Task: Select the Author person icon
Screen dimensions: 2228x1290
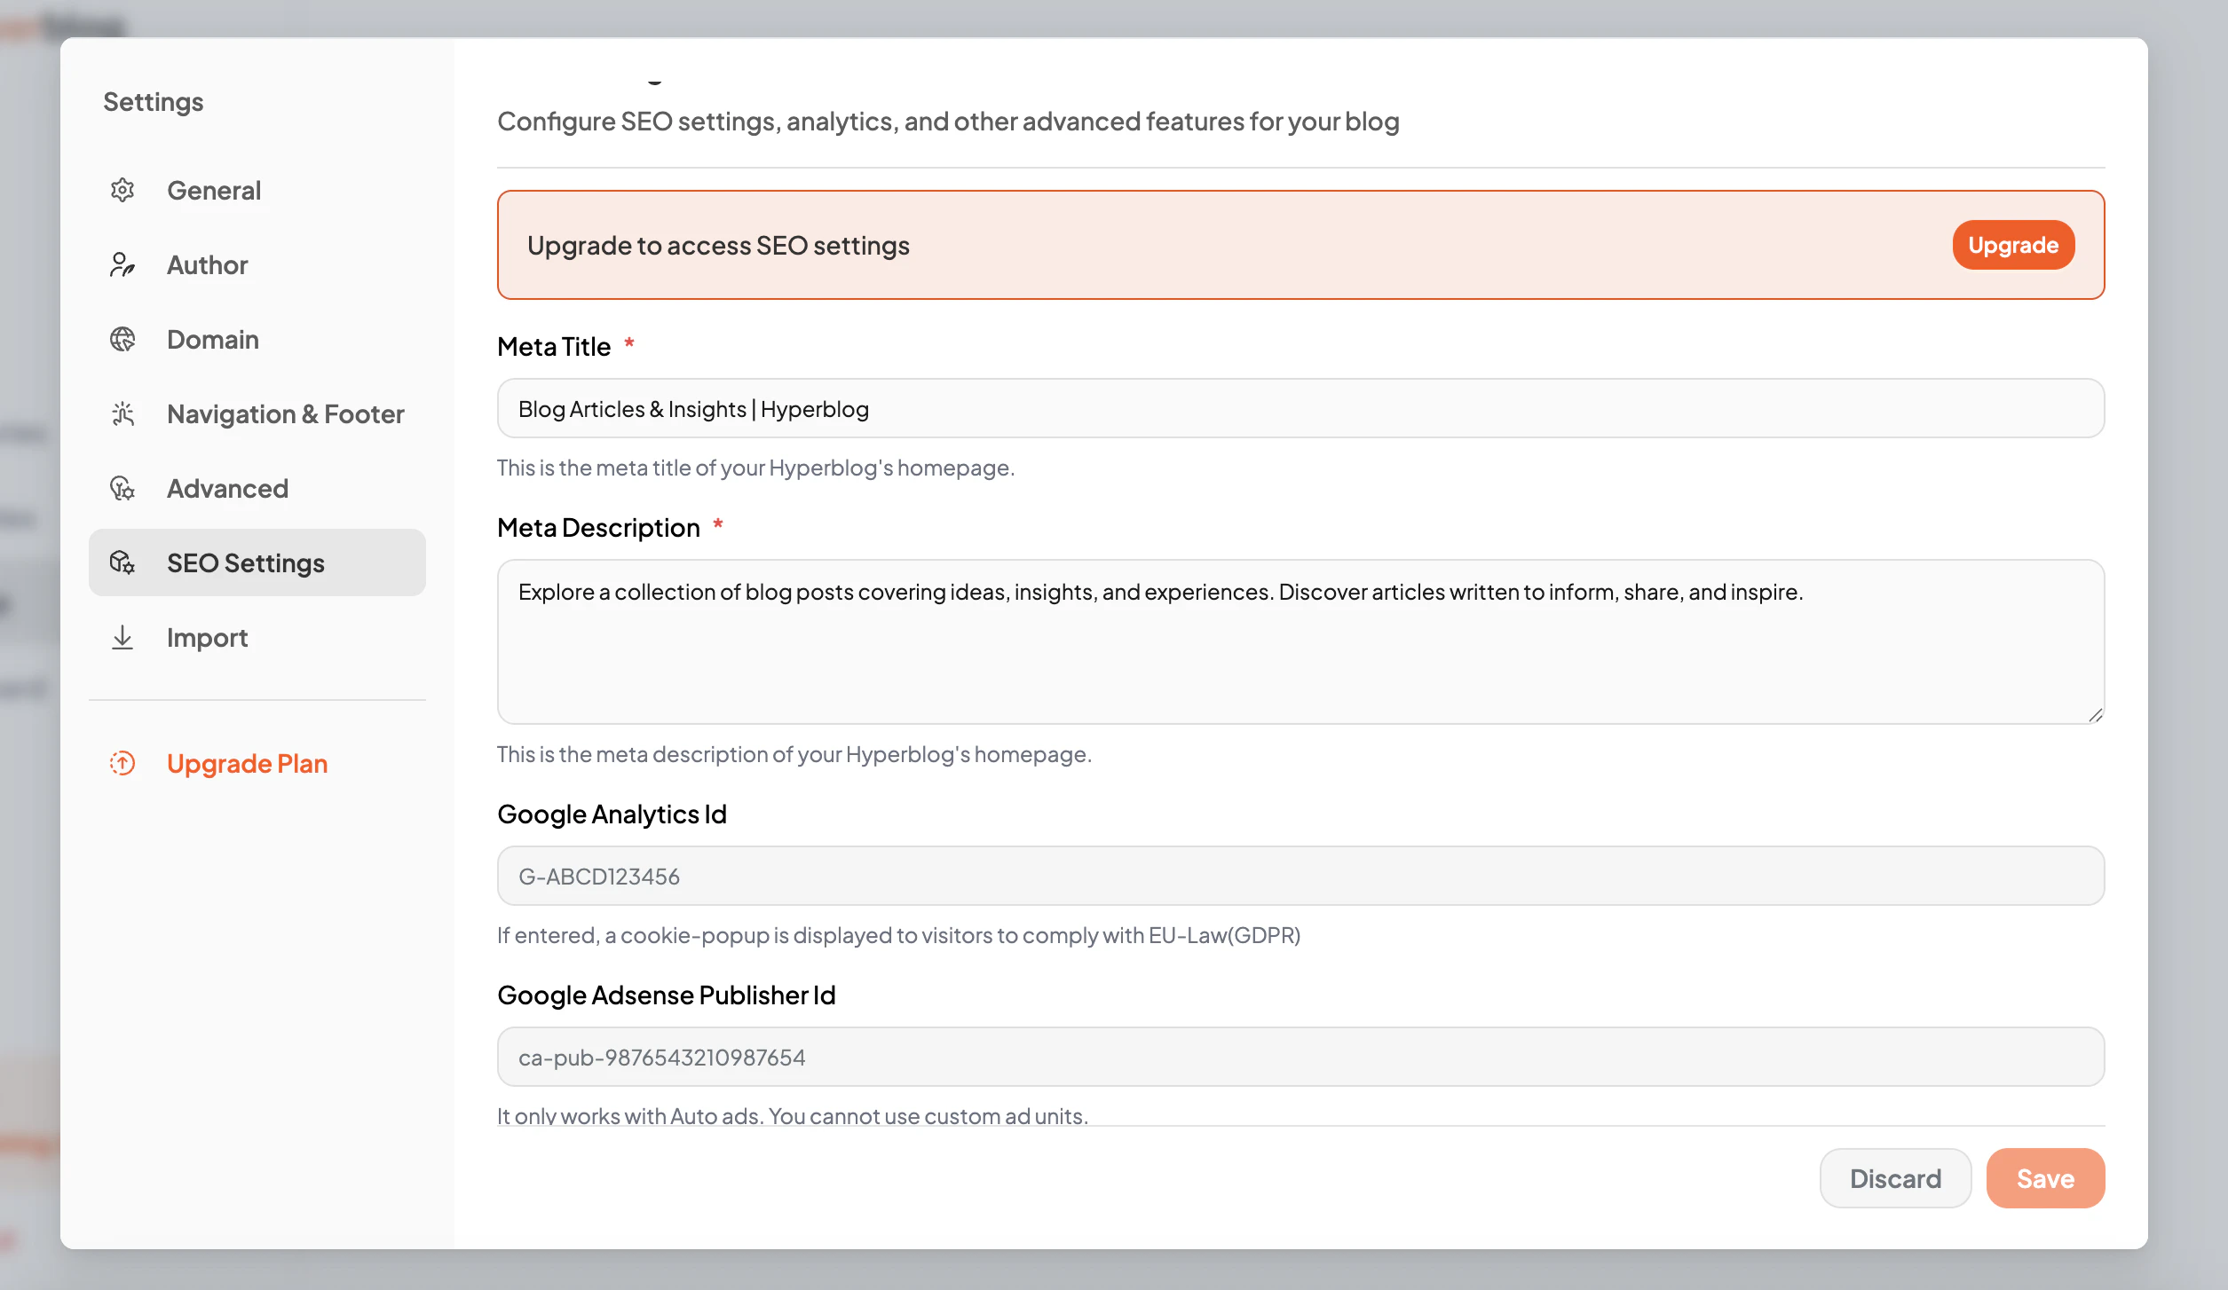Action: 122,264
